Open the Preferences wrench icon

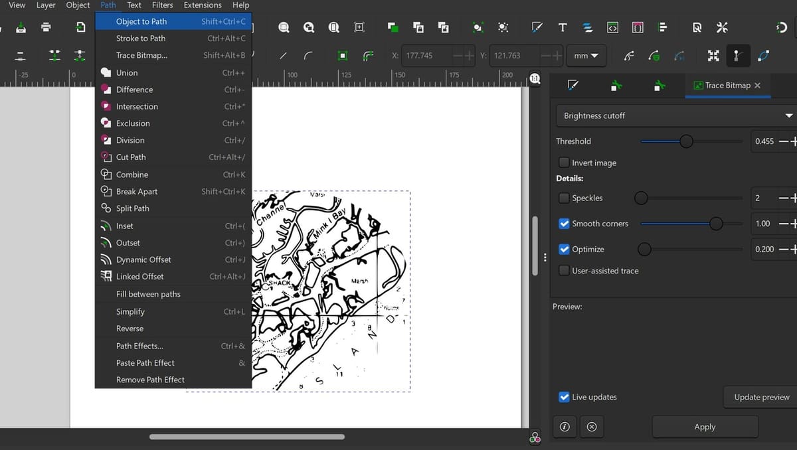(x=722, y=27)
